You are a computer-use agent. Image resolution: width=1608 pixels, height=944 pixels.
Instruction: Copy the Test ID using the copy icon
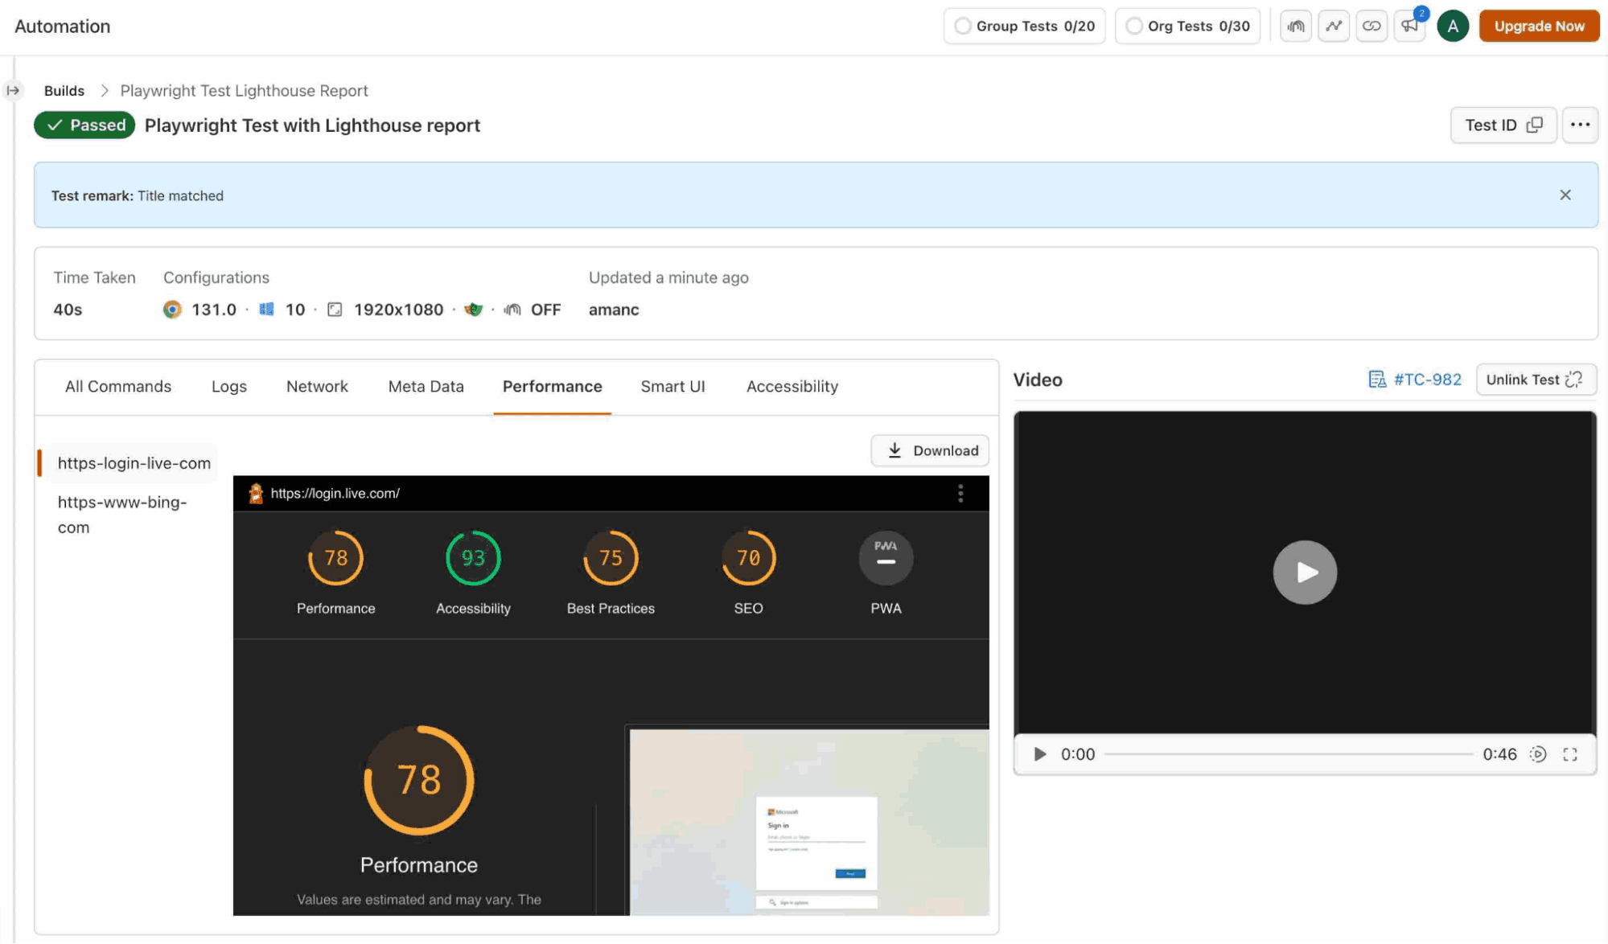point(1535,125)
